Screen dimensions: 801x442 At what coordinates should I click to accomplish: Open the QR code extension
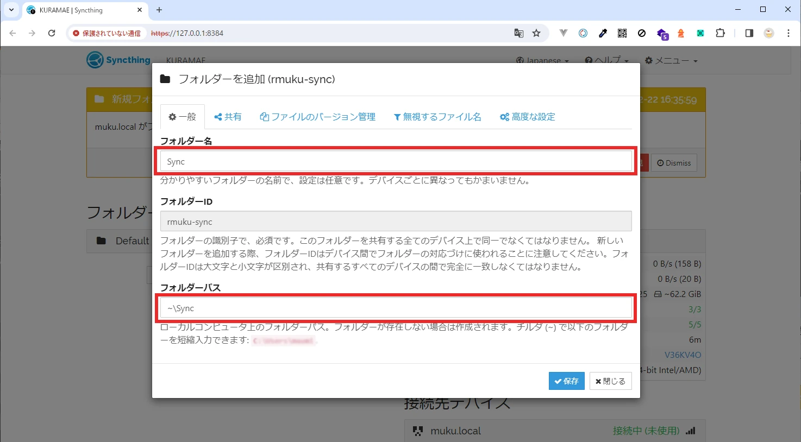[622, 33]
